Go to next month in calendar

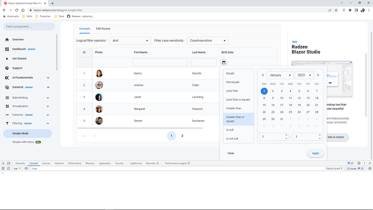318,75
